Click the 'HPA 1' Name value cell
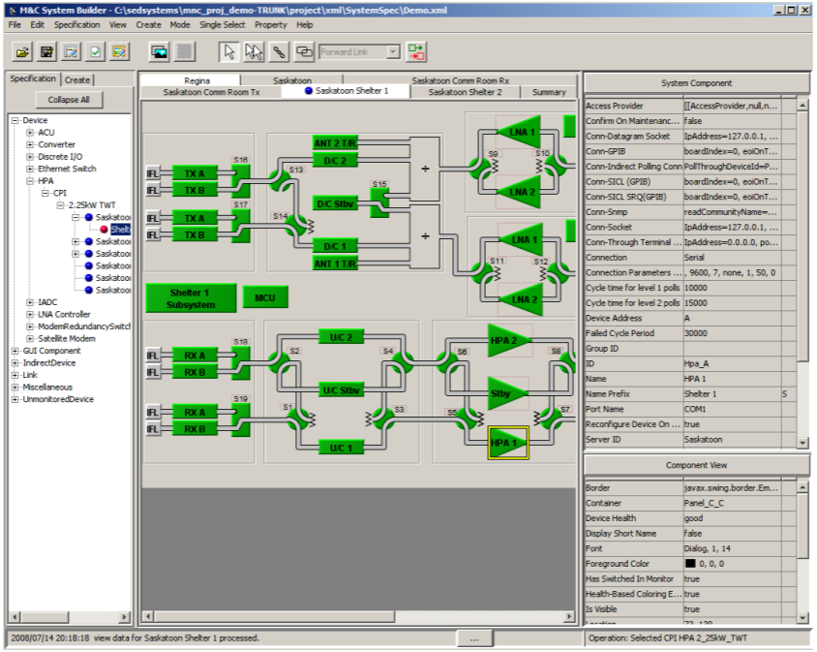Viewport: 817px width, 652px height. [x=732, y=379]
